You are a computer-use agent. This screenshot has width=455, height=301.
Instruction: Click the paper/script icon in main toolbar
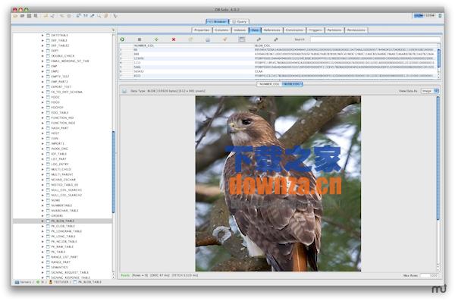coord(106,16)
